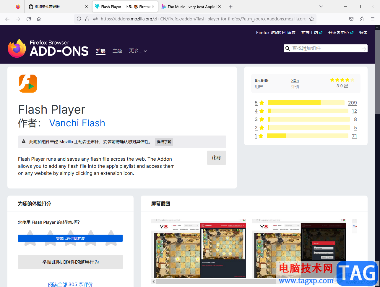The image size is (380, 287).
Task: Close the 附加组件管理器 tab
Action: pyautogui.click(x=87, y=7)
